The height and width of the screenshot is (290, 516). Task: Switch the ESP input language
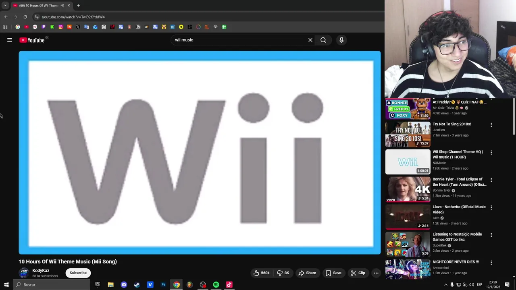pyautogui.click(x=479, y=285)
